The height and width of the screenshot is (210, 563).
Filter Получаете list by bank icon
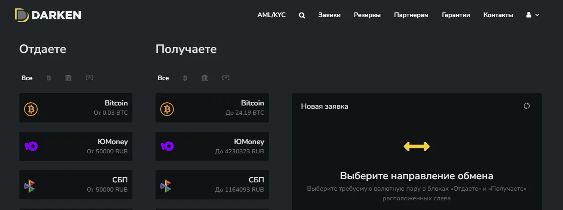click(205, 78)
